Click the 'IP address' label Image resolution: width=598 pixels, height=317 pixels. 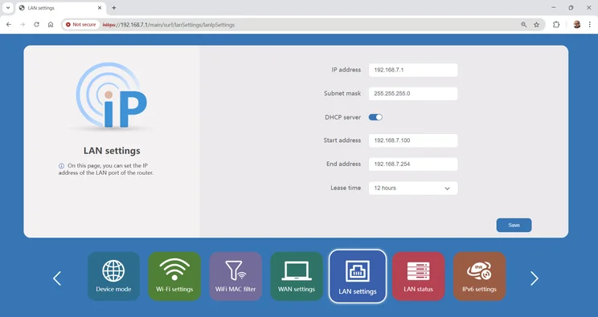tap(346, 70)
